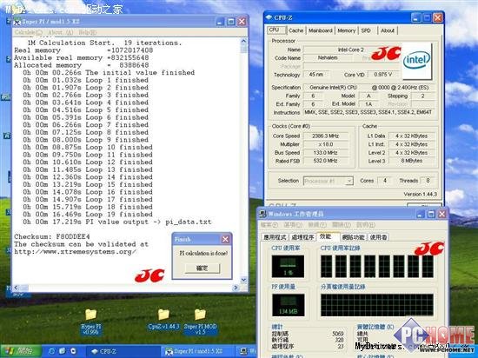This screenshot has width=478, height=358.
Task: Click the Technology value 45 nm
Action: pyautogui.click(x=316, y=75)
